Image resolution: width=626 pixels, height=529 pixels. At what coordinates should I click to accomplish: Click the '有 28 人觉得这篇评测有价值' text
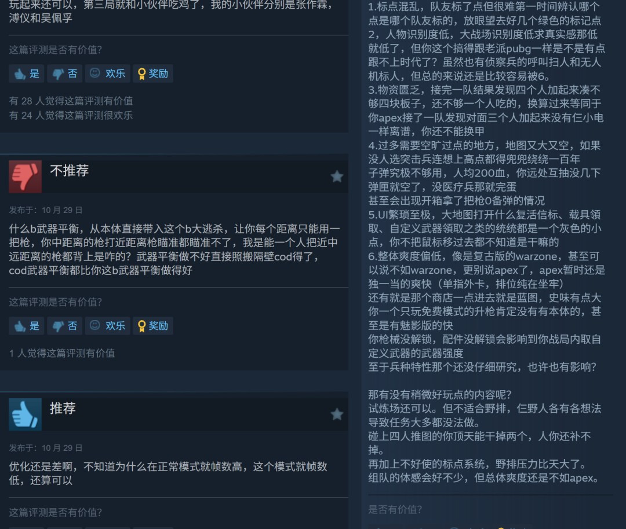pos(71,101)
